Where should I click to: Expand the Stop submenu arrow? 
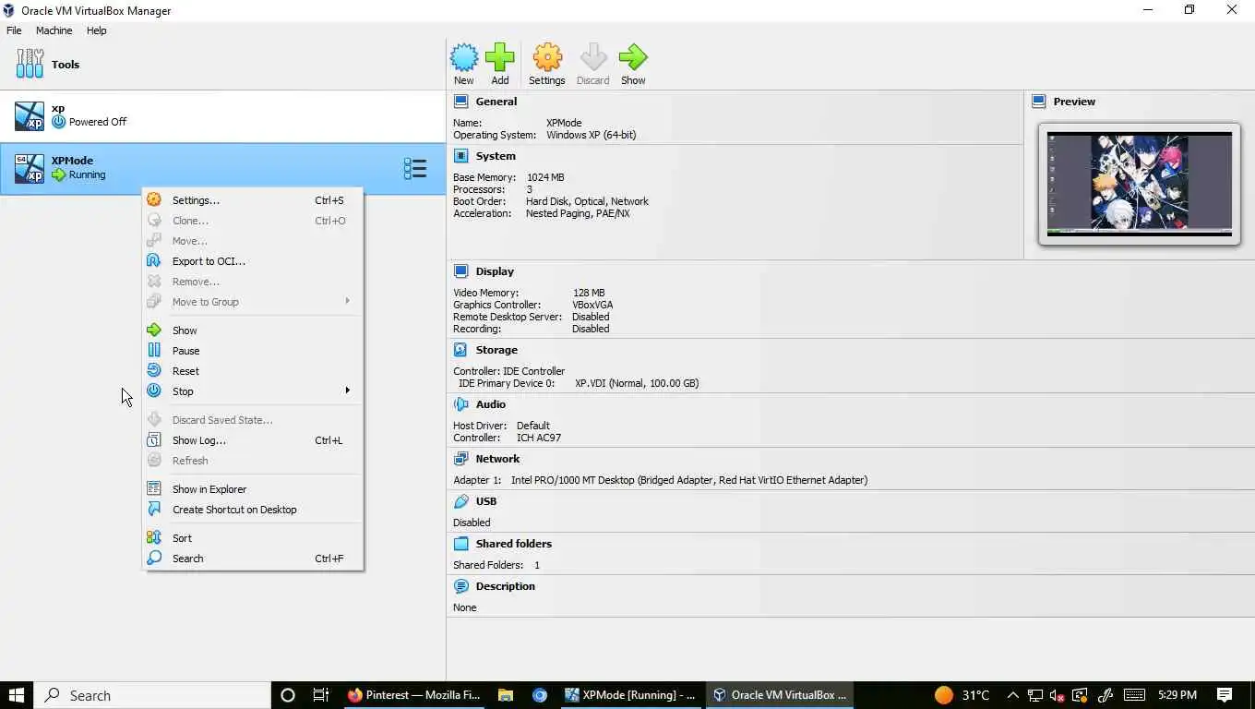point(348,391)
